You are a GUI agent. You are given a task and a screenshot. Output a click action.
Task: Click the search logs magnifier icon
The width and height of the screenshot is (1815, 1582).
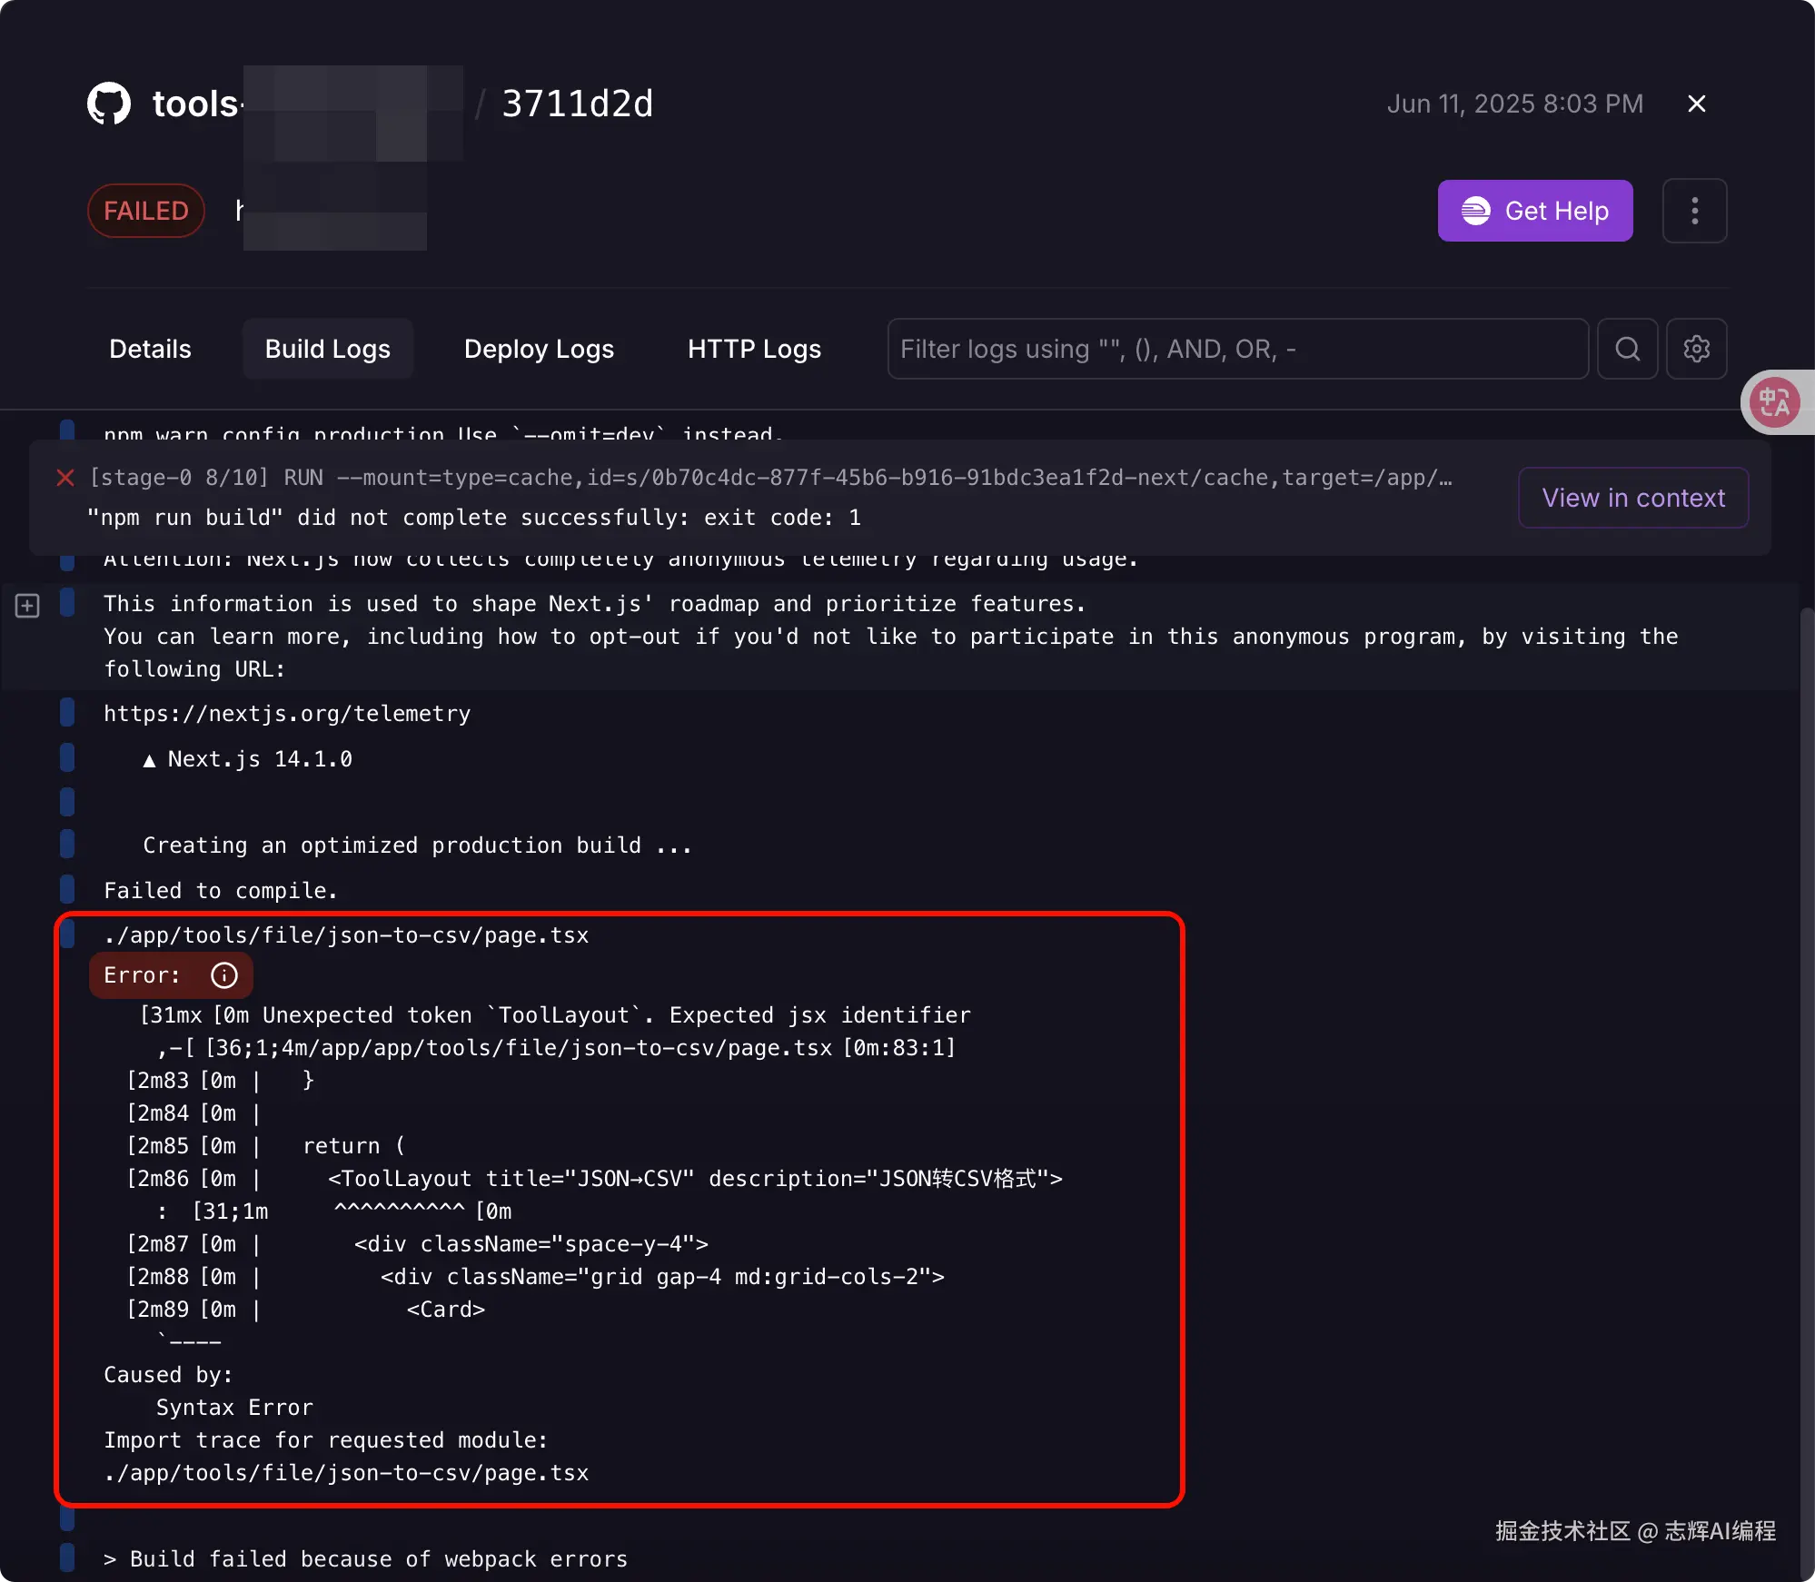click(x=1627, y=349)
